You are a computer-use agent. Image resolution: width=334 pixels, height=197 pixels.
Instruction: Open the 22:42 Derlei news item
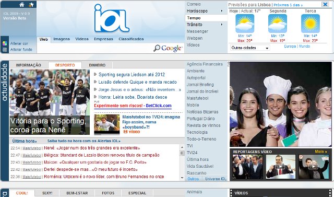(x=90, y=169)
